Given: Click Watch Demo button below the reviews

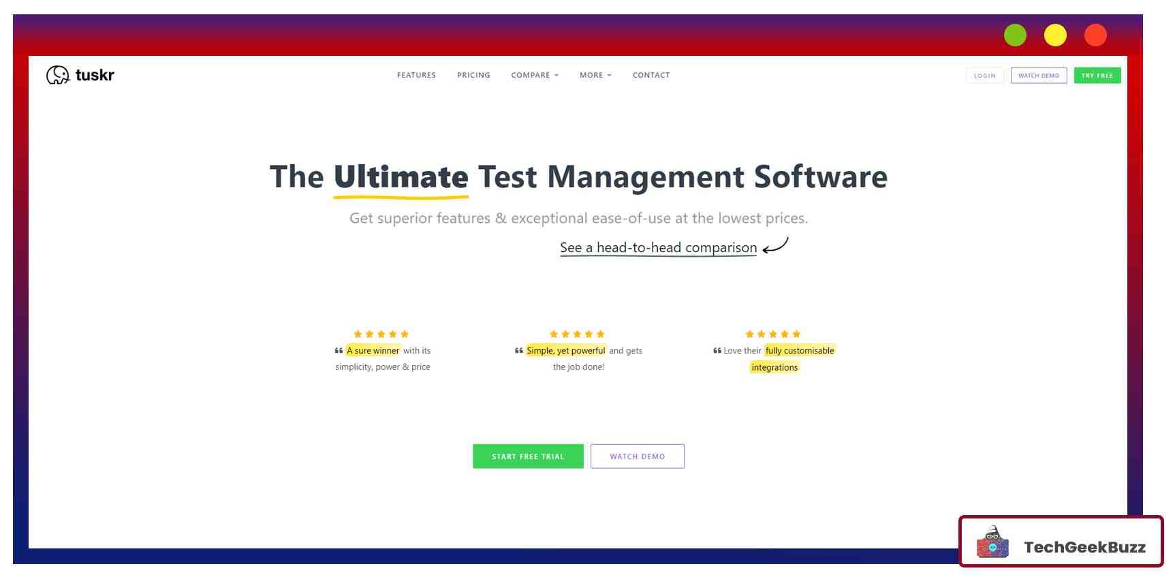Looking at the screenshot, I should pos(637,456).
